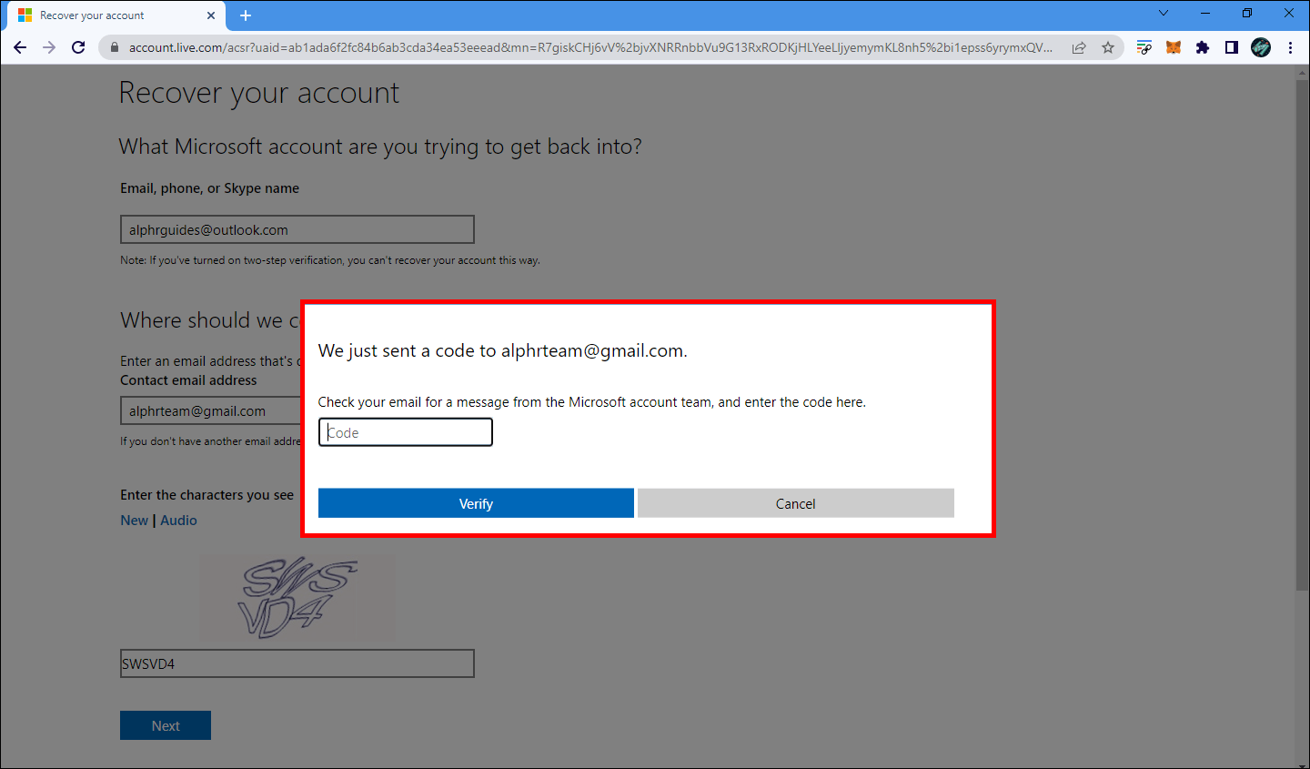The height and width of the screenshot is (769, 1310).
Task: Play the captcha with the Audio link
Action: pyautogui.click(x=178, y=520)
